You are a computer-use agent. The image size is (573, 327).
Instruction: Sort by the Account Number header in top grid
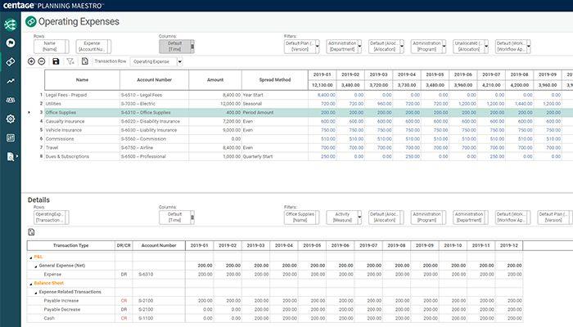(154, 80)
